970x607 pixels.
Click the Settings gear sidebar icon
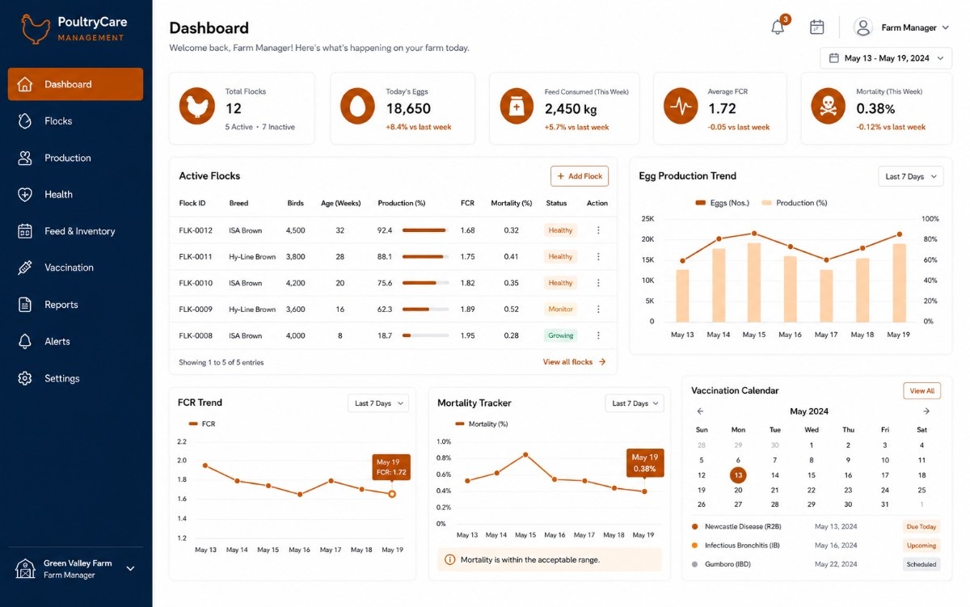click(x=25, y=378)
